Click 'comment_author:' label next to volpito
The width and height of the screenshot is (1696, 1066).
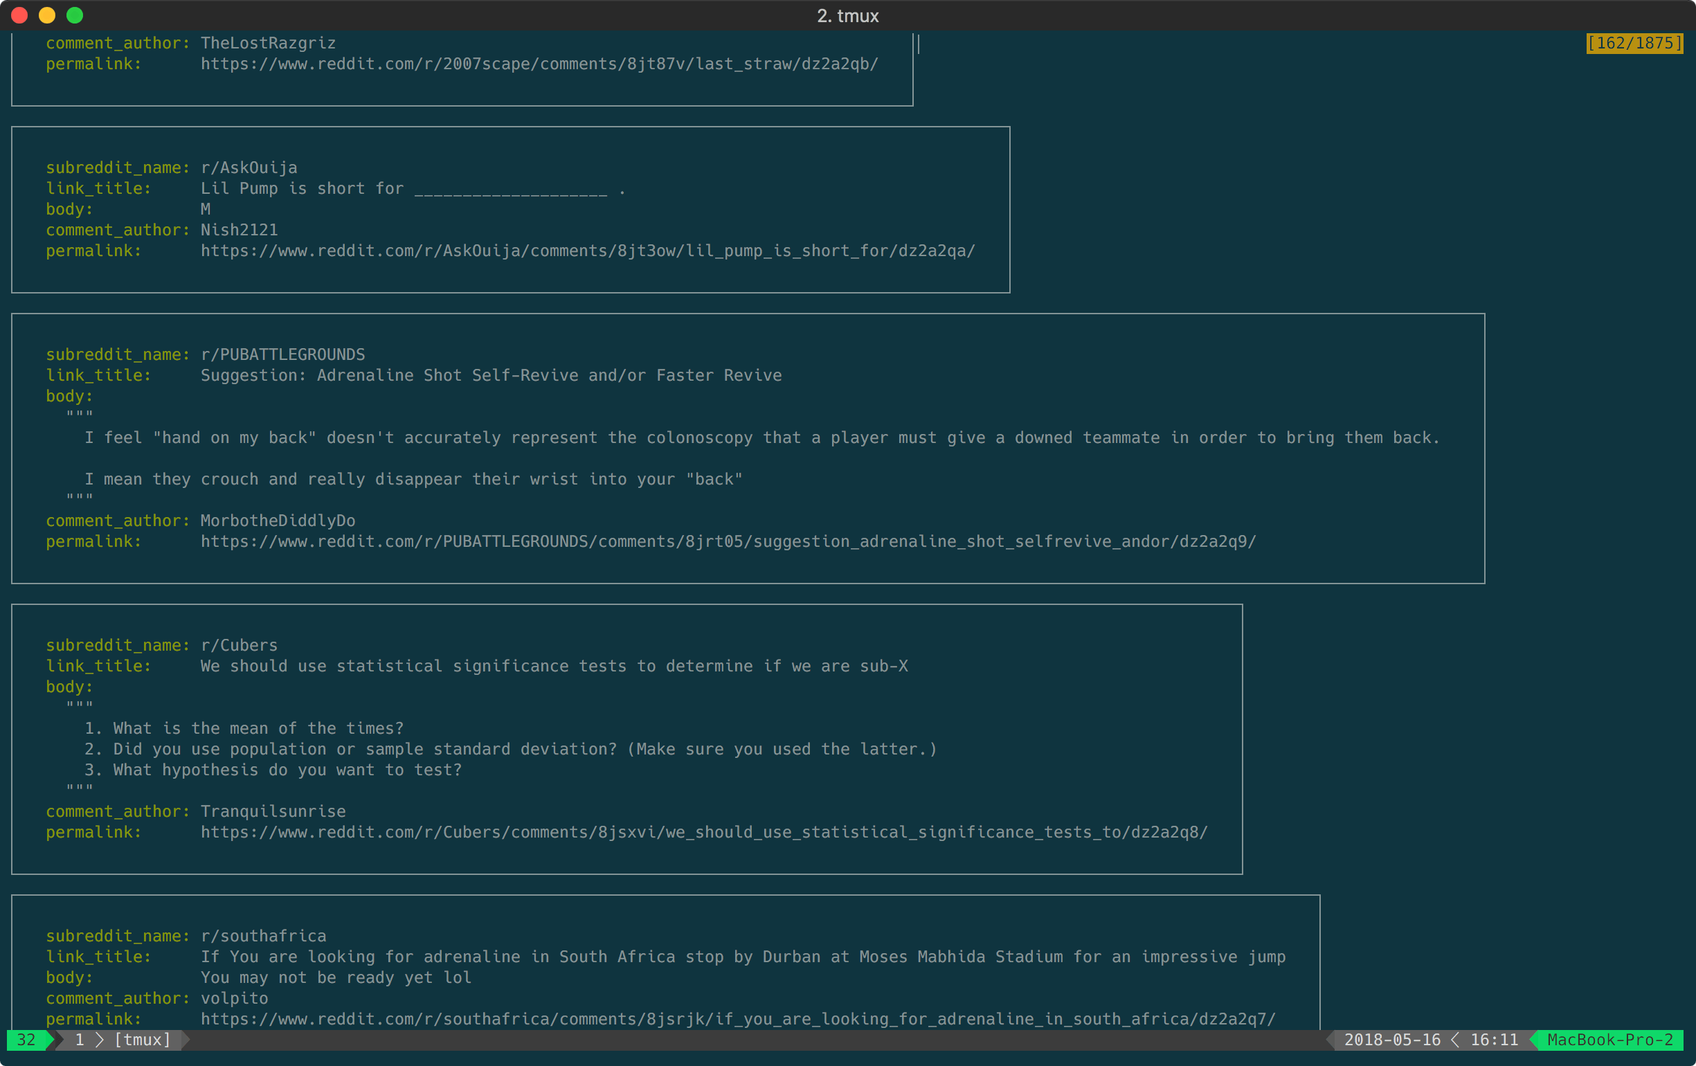118,999
